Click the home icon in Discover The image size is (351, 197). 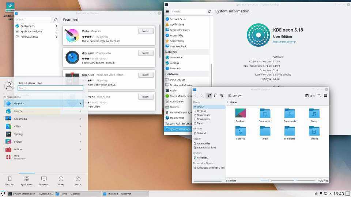56,20
